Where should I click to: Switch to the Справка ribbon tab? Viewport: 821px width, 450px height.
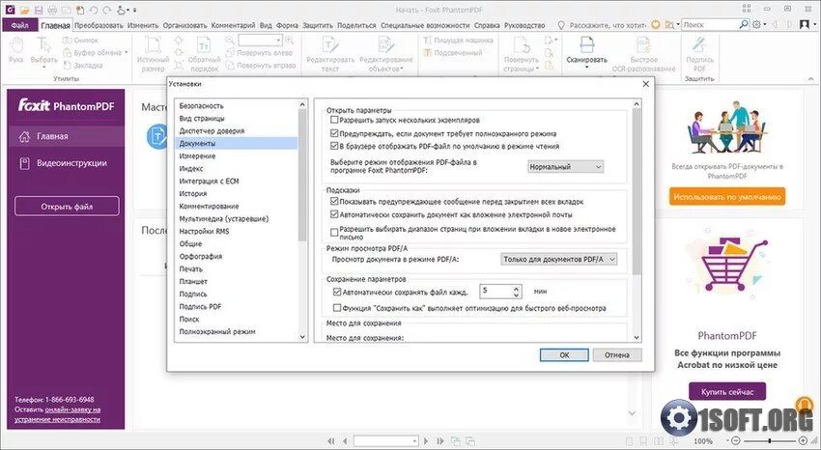[x=487, y=25]
